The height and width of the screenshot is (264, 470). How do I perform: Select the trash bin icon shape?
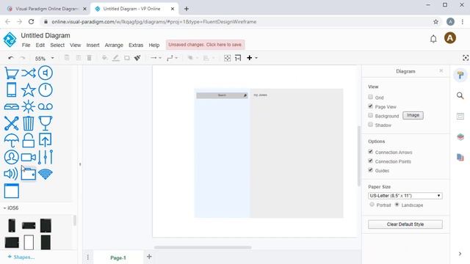(28, 123)
